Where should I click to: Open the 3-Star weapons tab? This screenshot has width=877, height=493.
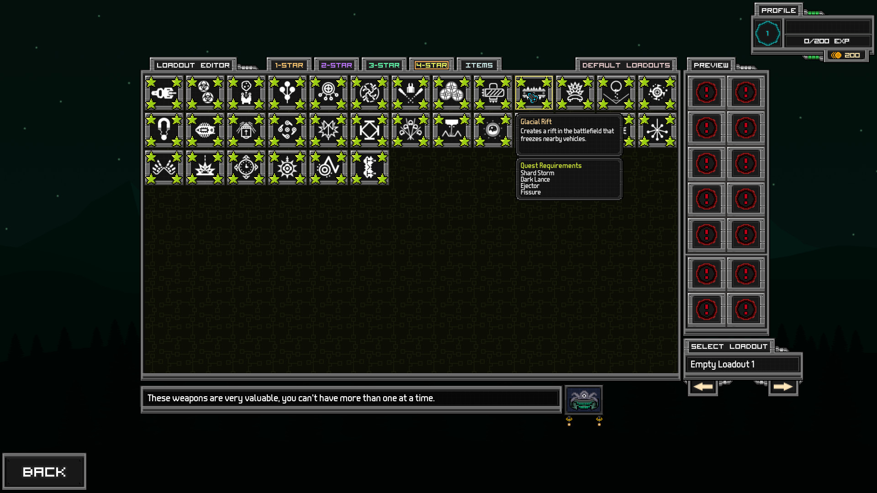click(384, 65)
